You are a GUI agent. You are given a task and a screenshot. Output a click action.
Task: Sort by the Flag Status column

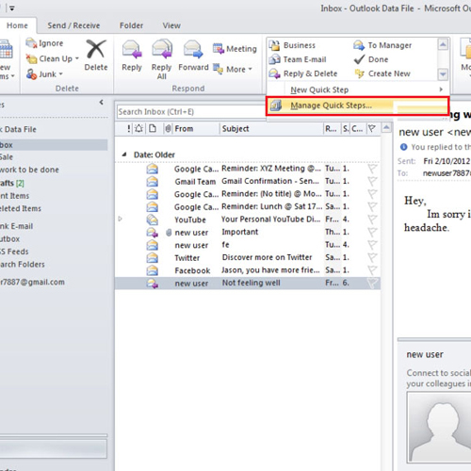pos(372,128)
